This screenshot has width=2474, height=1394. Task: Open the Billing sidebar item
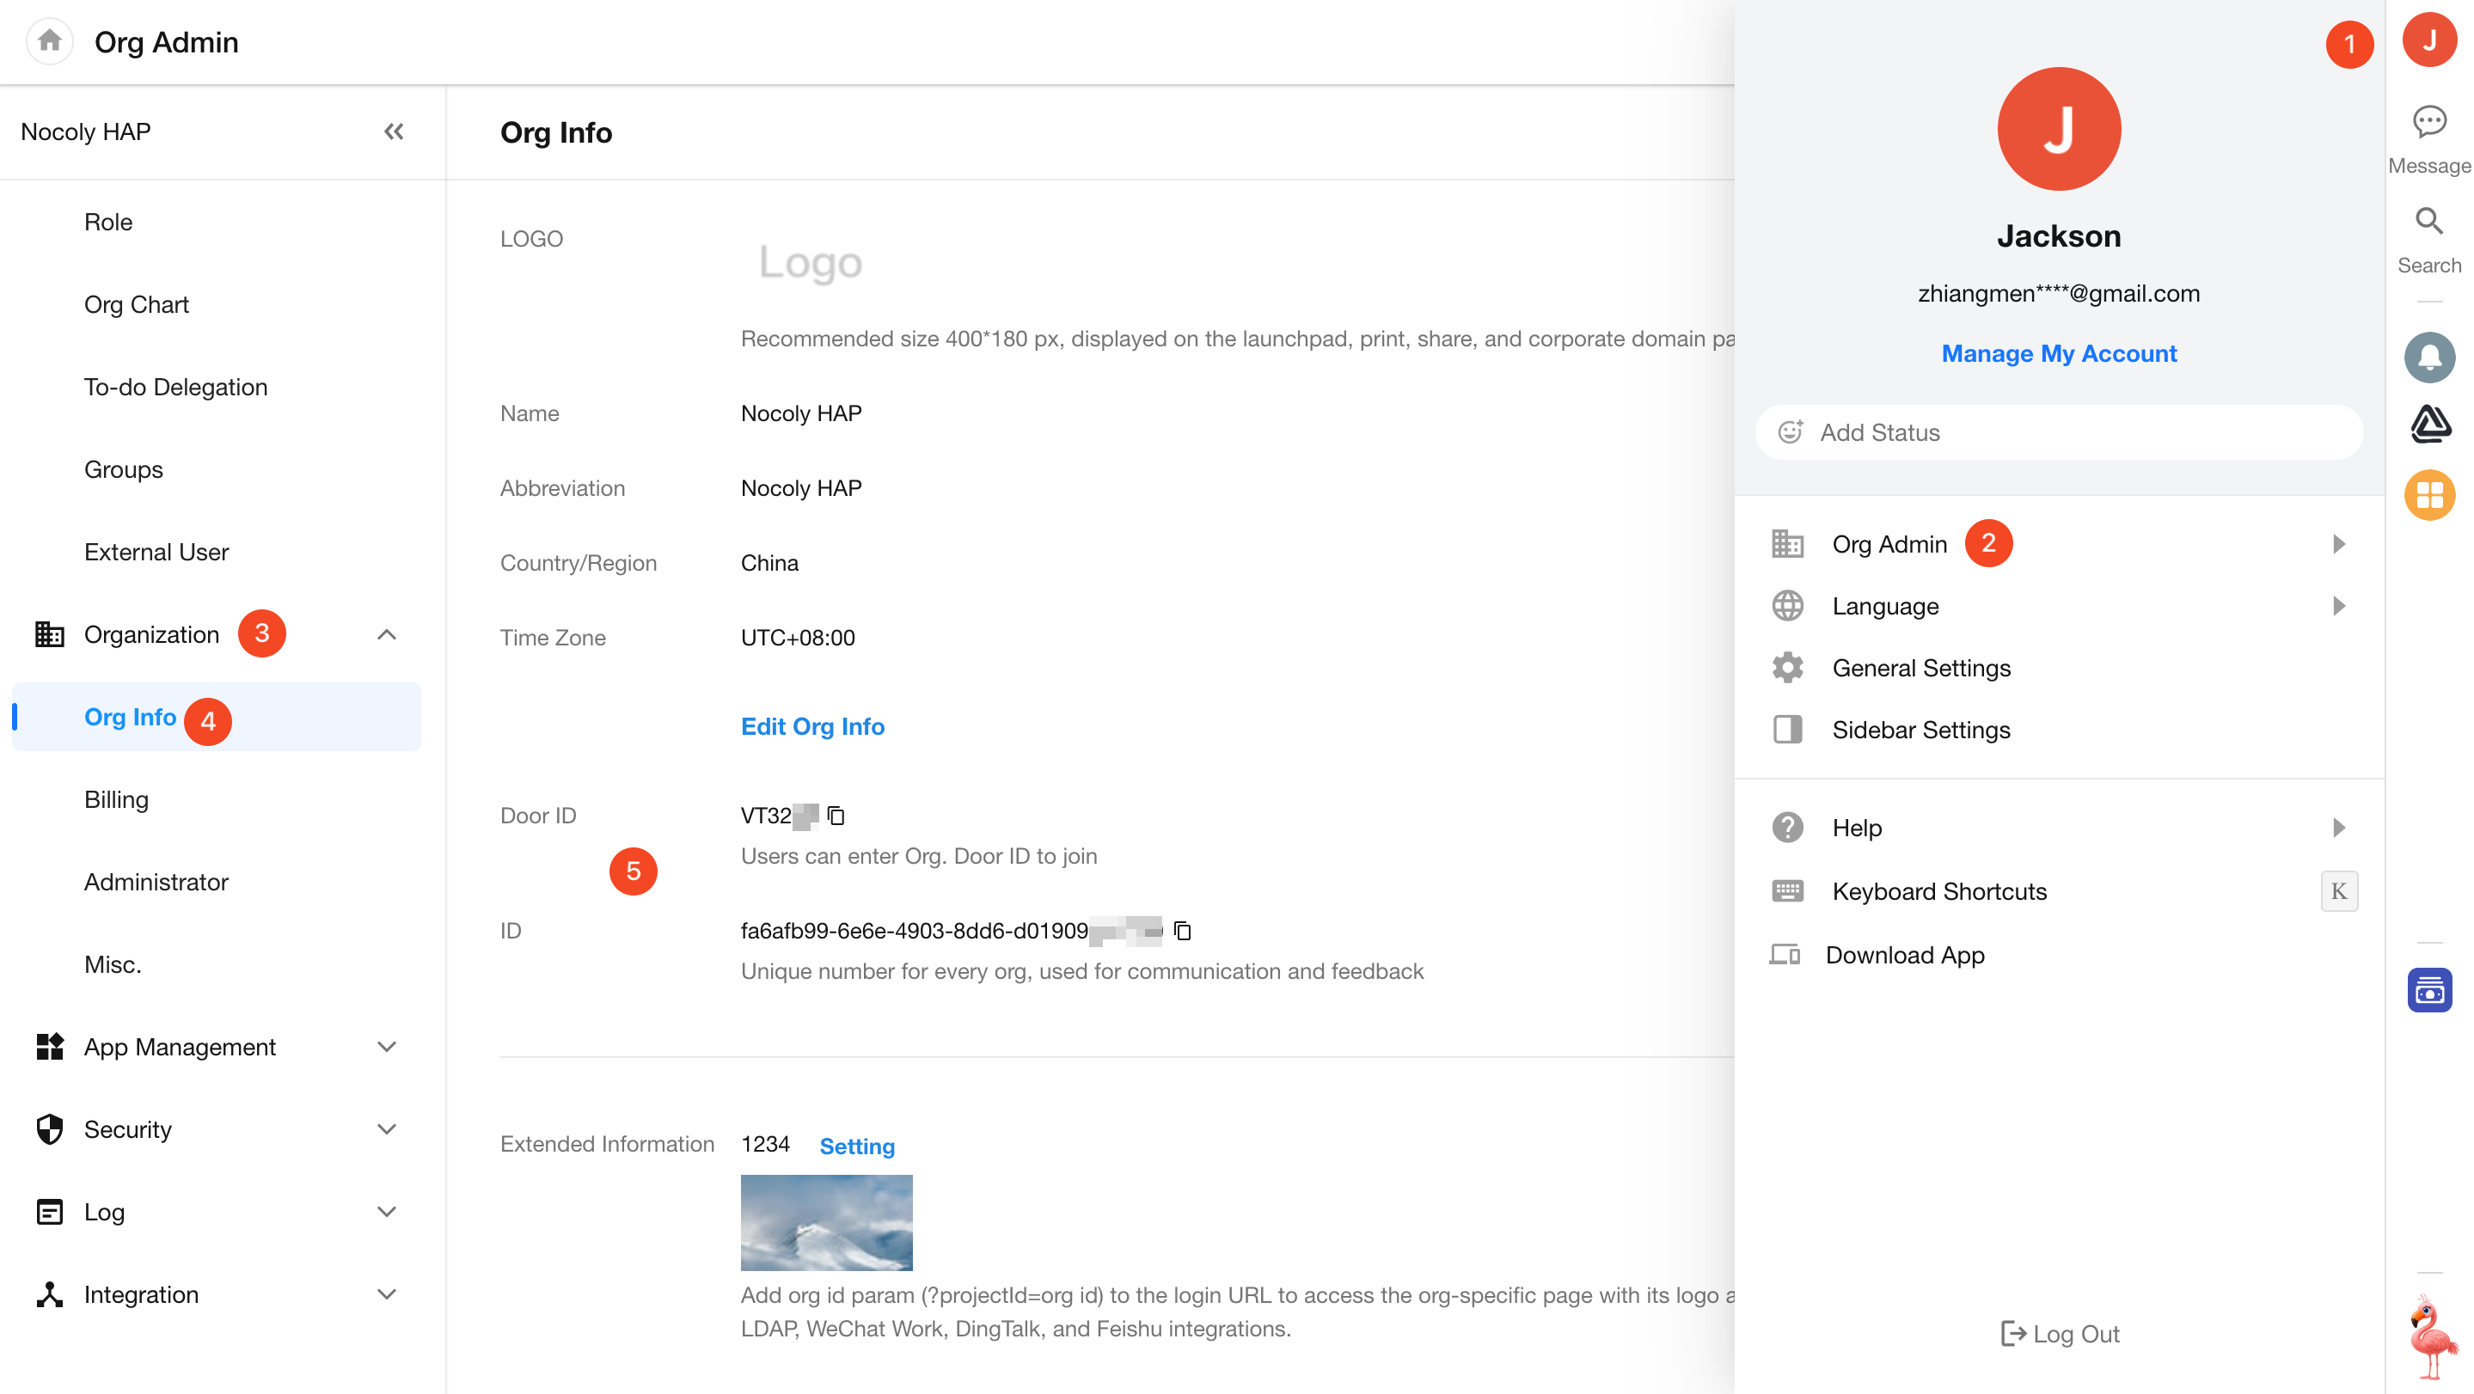(116, 800)
